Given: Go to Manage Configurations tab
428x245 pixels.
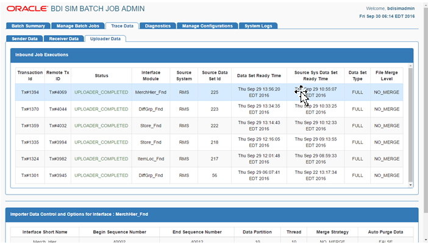Looking at the screenshot, I should 207,26.
